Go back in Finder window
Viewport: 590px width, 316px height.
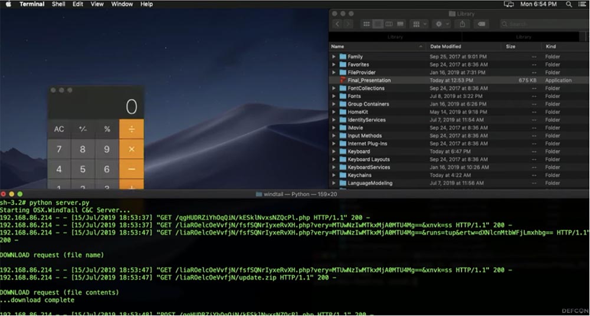337,24
